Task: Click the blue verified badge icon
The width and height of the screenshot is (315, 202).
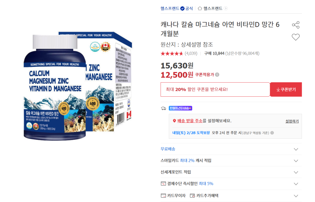Action: click(x=182, y=8)
